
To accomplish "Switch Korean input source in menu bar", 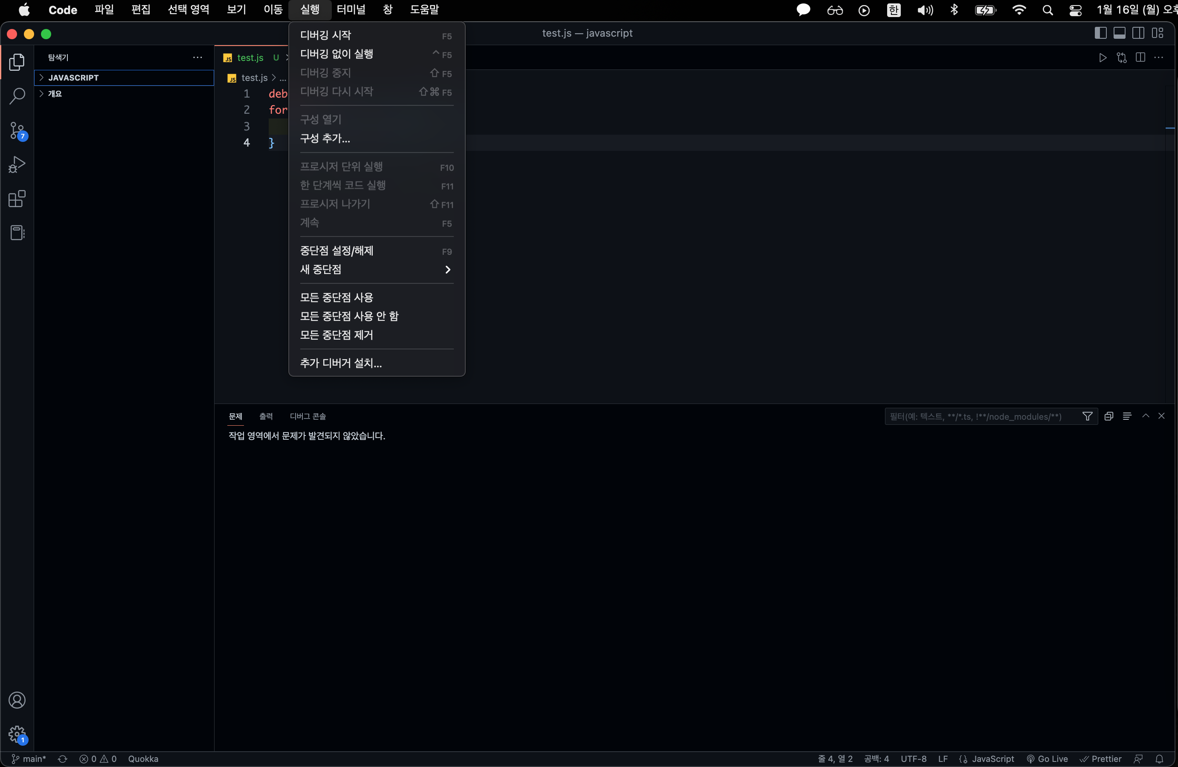I will [x=894, y=10].
